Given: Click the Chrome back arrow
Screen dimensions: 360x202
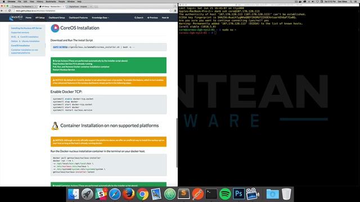Looking at the screenshot, I should tap(2, 11).
